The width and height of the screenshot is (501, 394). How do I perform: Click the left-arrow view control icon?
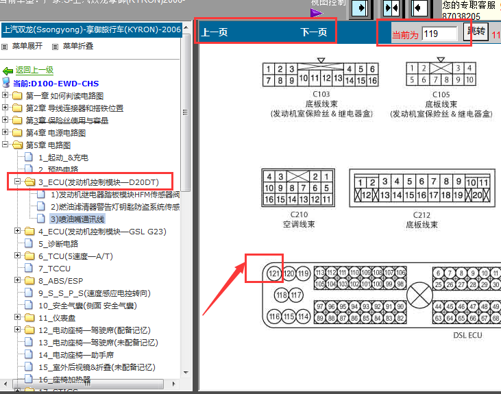pyautogui.click(x=419, y=8)
